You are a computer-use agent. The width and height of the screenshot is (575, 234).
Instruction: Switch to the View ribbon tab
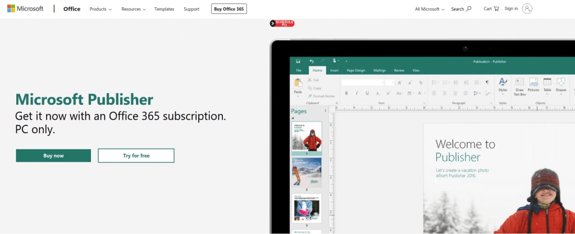pos(416,70)
